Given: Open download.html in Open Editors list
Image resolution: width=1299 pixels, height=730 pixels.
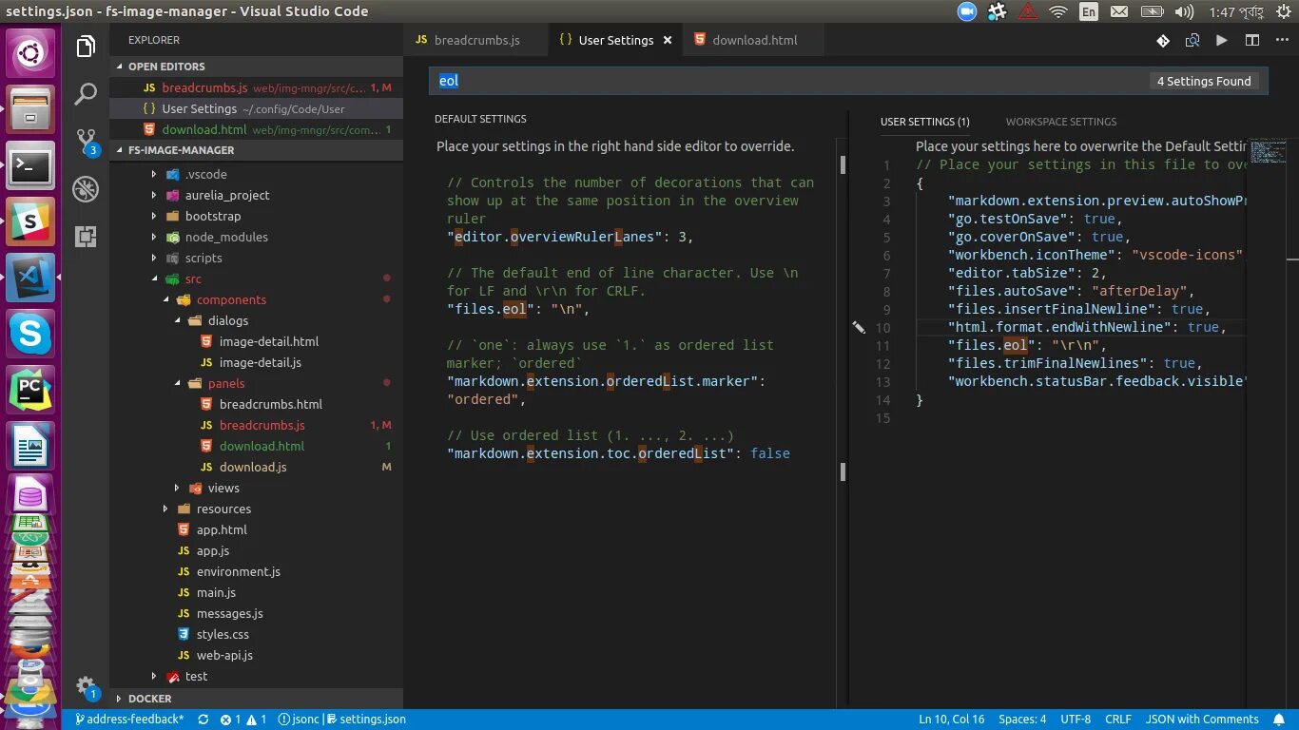Looking at the screenshot, I should [257, 129].
